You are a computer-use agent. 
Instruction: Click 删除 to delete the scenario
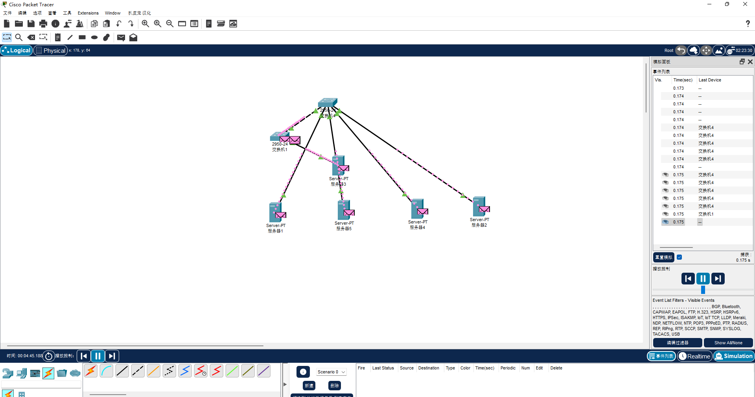pos(335,386)
